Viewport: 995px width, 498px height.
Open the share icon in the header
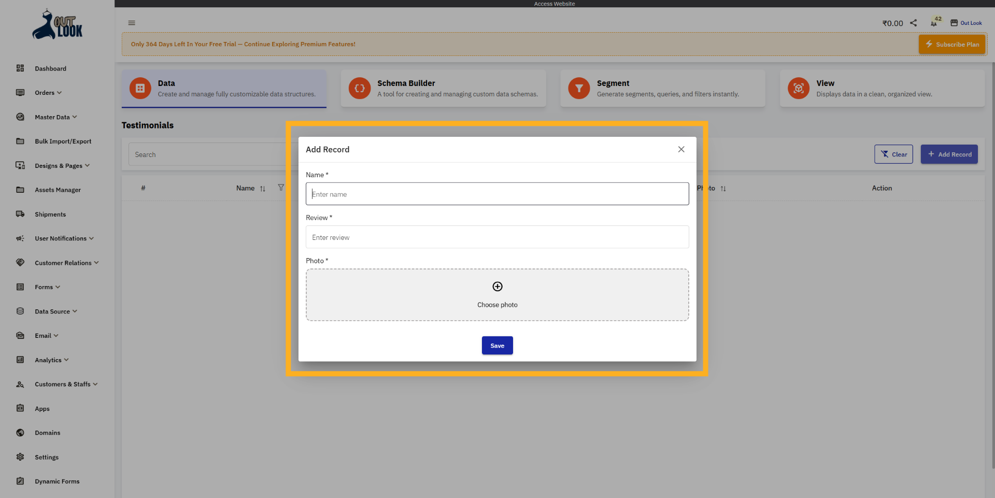coord(914,23)
